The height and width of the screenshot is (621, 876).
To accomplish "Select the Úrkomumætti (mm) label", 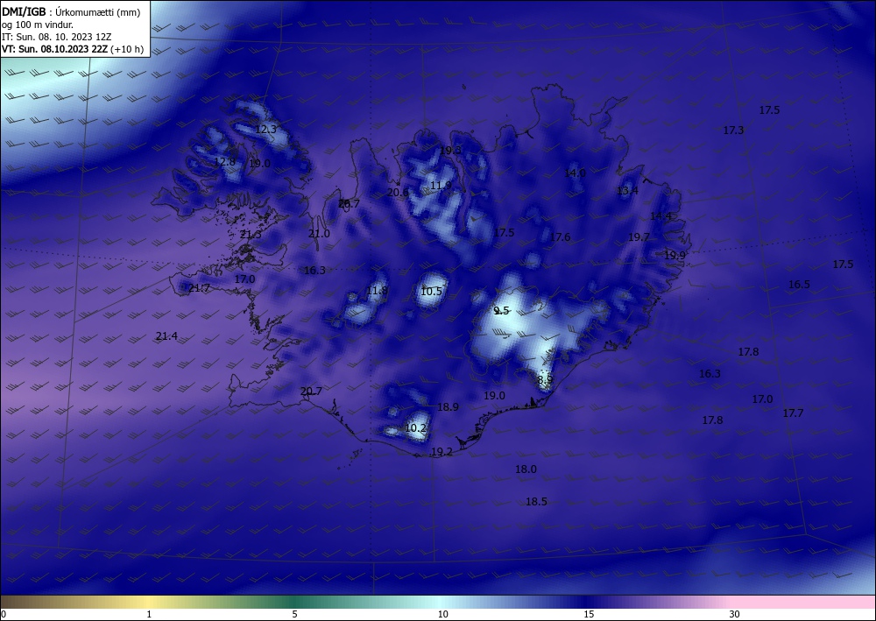I will pos(98,12).
